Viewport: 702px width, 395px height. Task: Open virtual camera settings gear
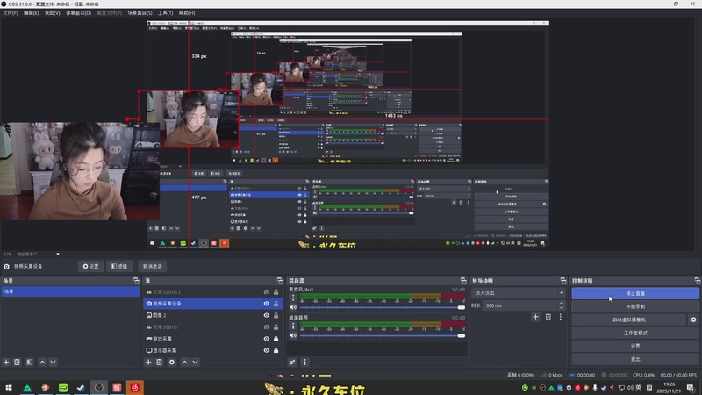(x=693, y=320)
